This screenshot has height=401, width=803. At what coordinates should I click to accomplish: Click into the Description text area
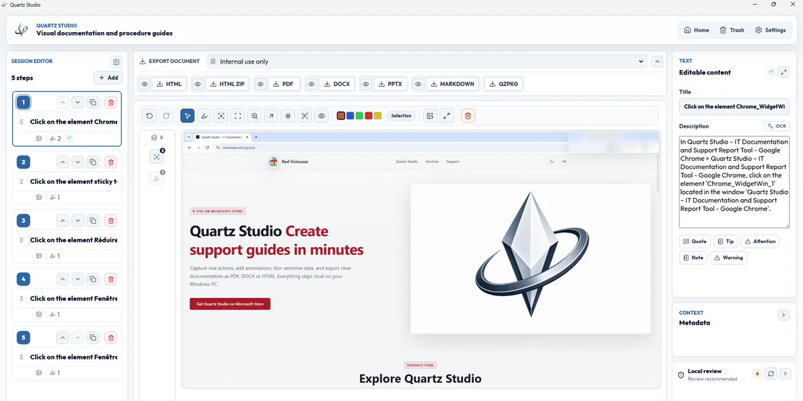pyautogui.click(x=734, y=182)
